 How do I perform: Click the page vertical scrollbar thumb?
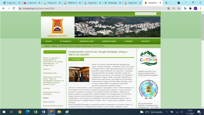tap(203, 27)
